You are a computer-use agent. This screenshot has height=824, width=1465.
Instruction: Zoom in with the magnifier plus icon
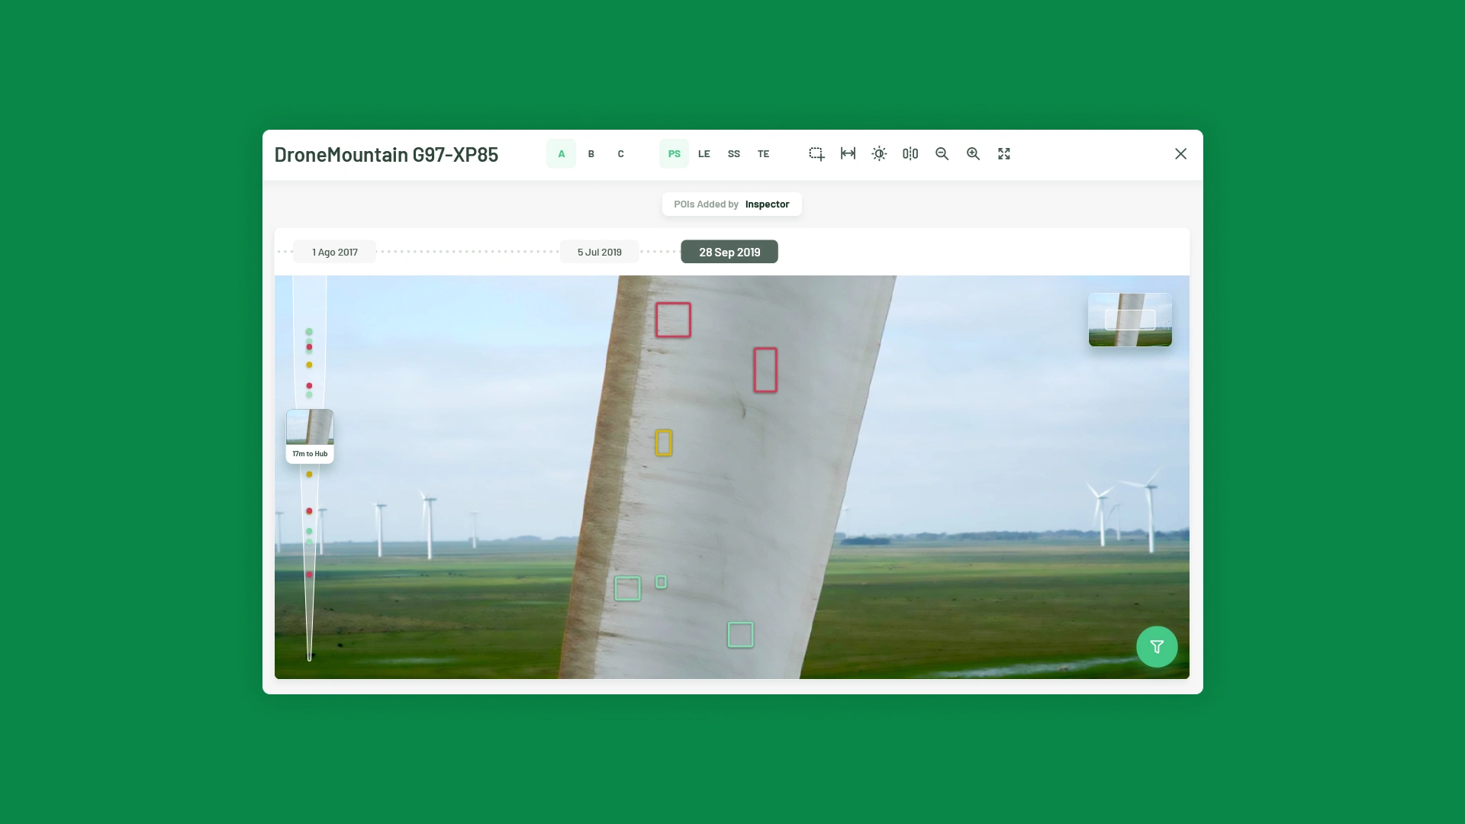tap(973, 154)
